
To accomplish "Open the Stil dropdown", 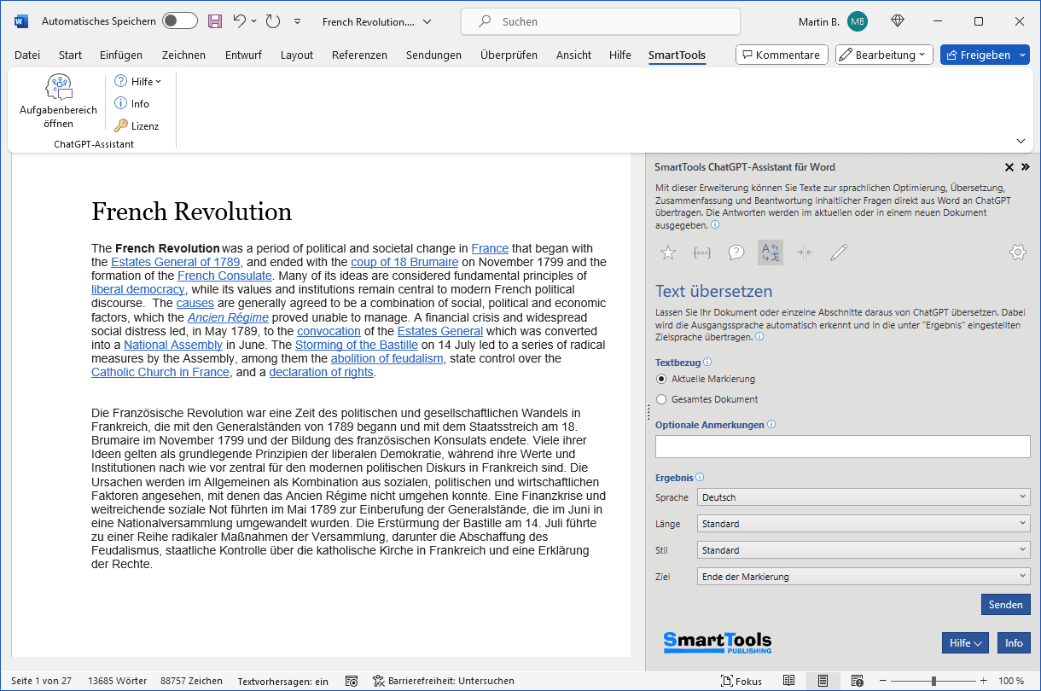I will tap(863, 550).
